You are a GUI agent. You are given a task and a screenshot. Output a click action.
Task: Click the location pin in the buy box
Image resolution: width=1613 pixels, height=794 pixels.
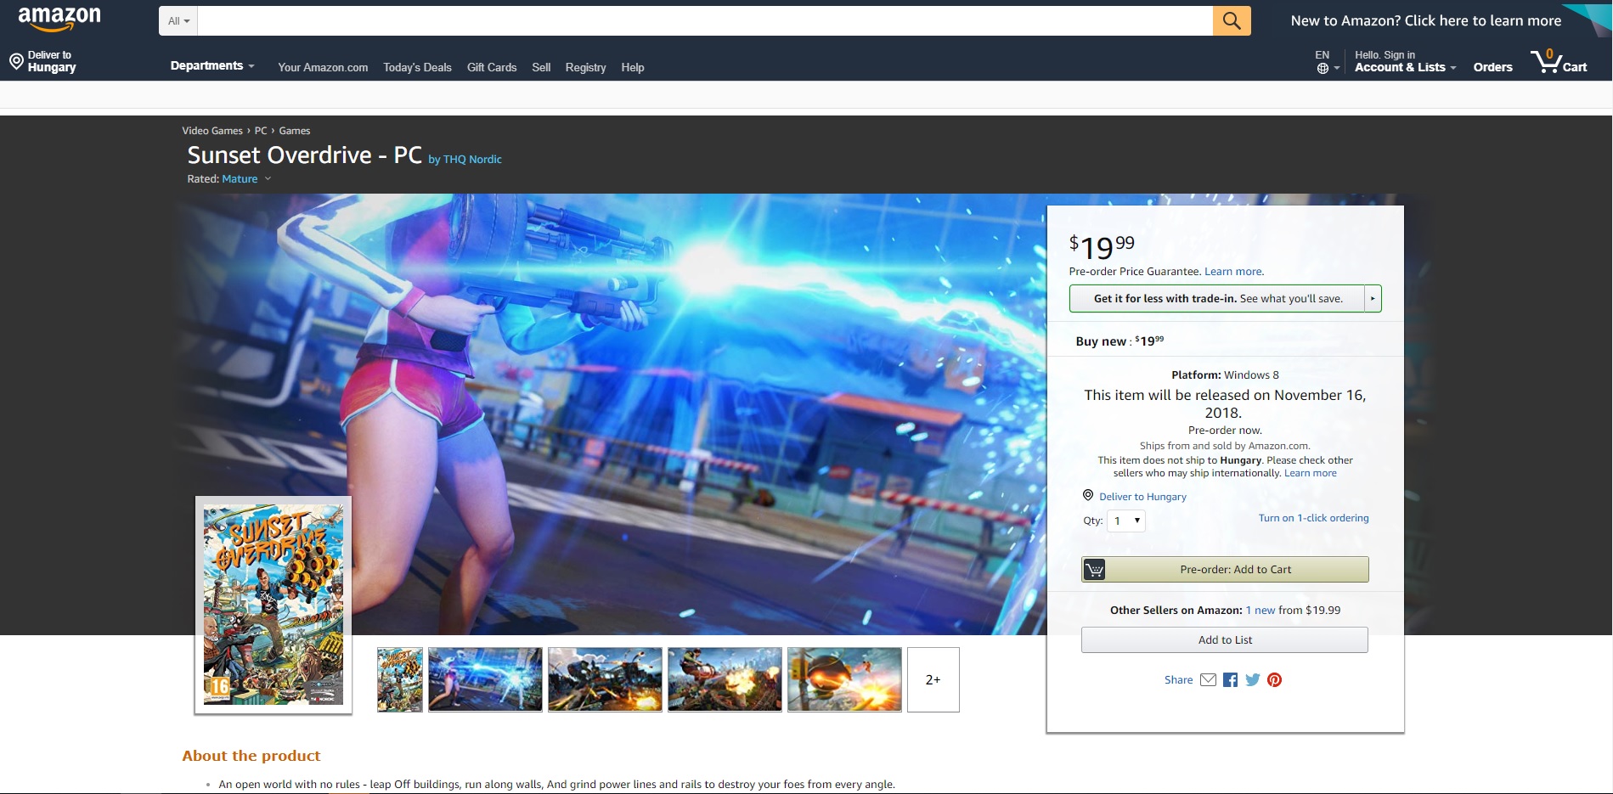point(1087,495)
